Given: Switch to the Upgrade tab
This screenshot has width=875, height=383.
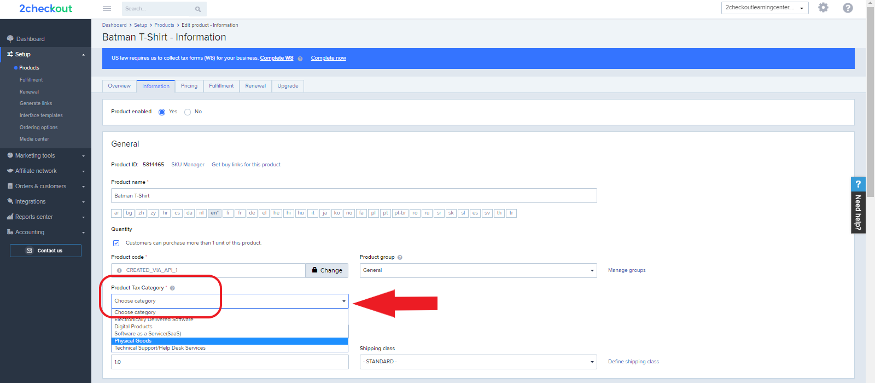Looking at the screenshot, I should [288, 86].
